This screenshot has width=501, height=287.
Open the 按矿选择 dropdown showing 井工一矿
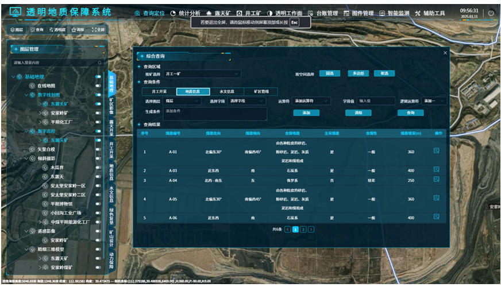click(202, 74)
